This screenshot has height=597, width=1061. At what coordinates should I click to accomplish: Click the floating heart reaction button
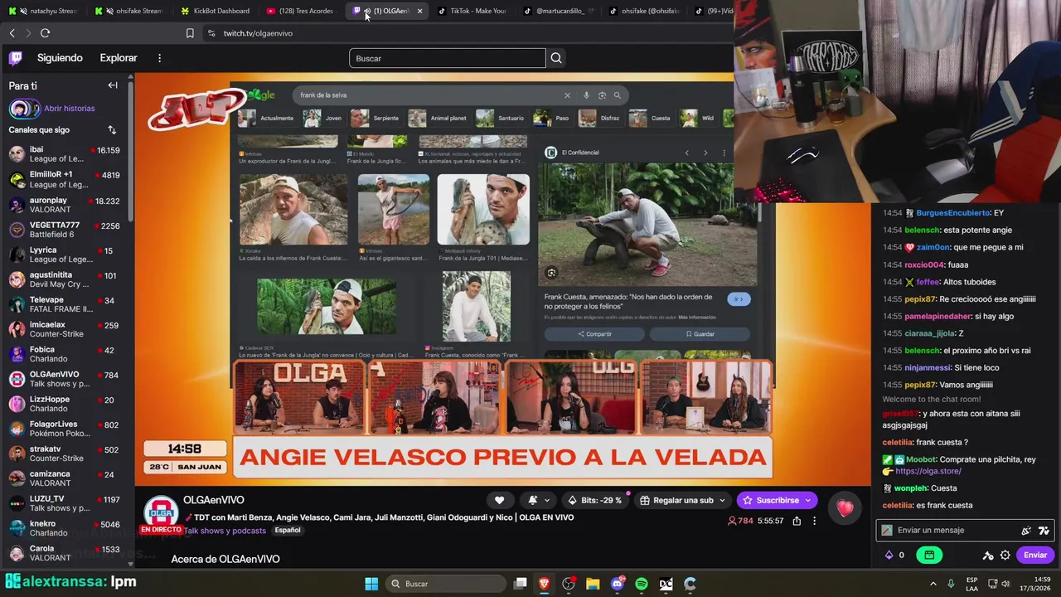(x=845, y=509)
